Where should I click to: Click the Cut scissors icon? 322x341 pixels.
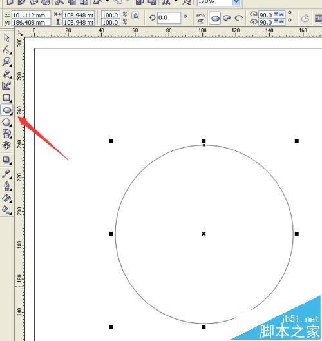click(59, 2)
